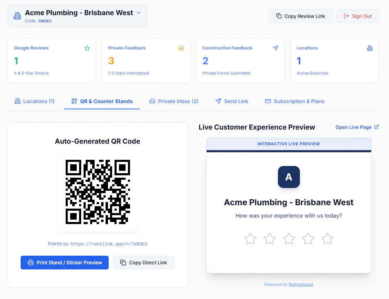Rate five stars in the live preview

coord(327,239)
